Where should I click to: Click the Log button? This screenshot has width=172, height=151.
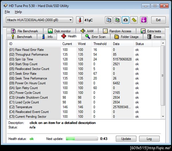coord(149,139)
